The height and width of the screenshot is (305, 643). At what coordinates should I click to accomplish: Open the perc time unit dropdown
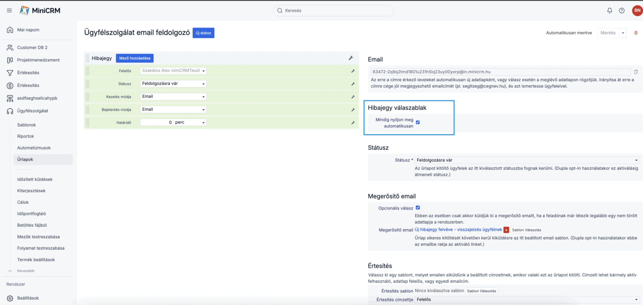(x=190, y=123)
